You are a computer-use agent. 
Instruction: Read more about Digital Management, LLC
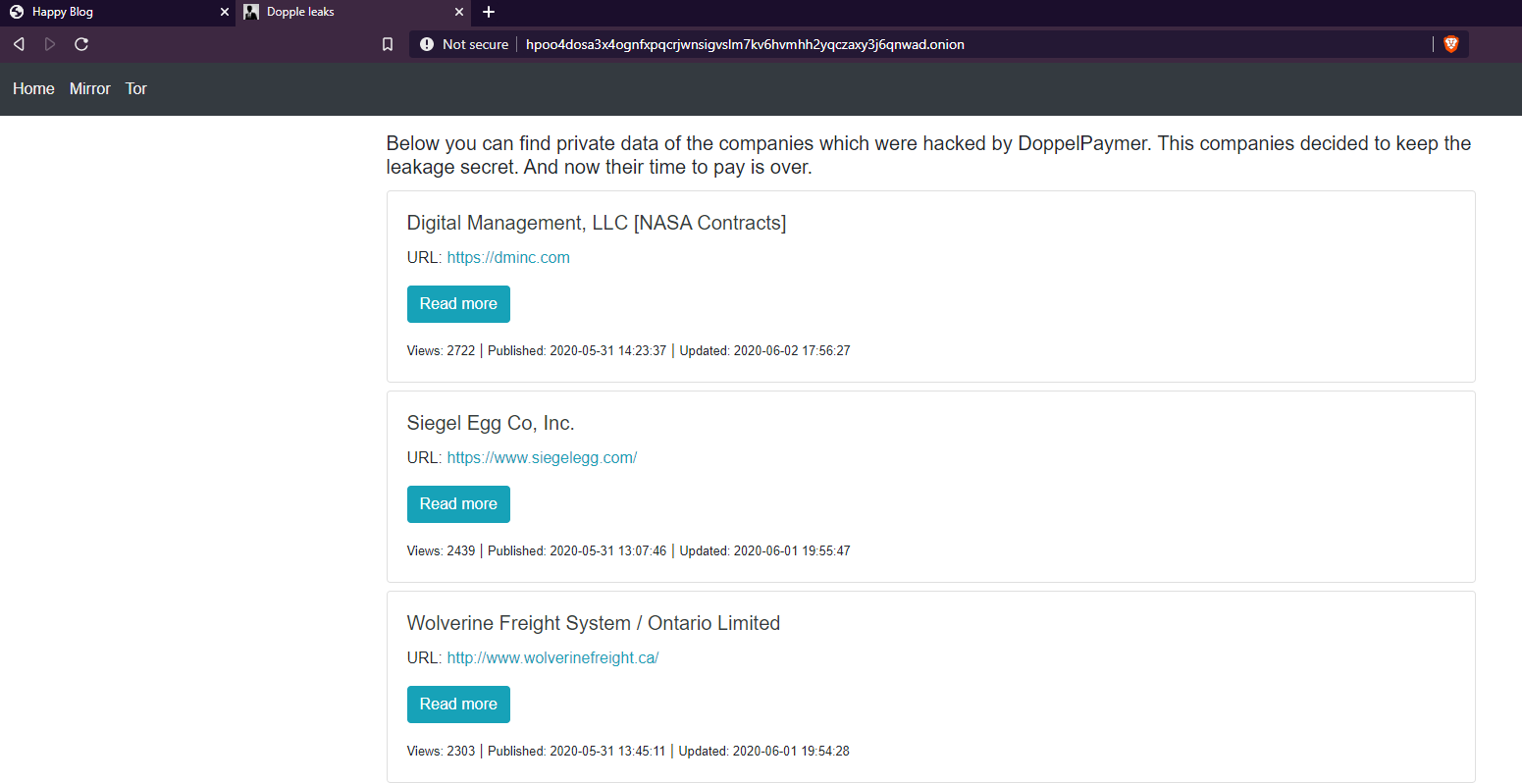458,304
